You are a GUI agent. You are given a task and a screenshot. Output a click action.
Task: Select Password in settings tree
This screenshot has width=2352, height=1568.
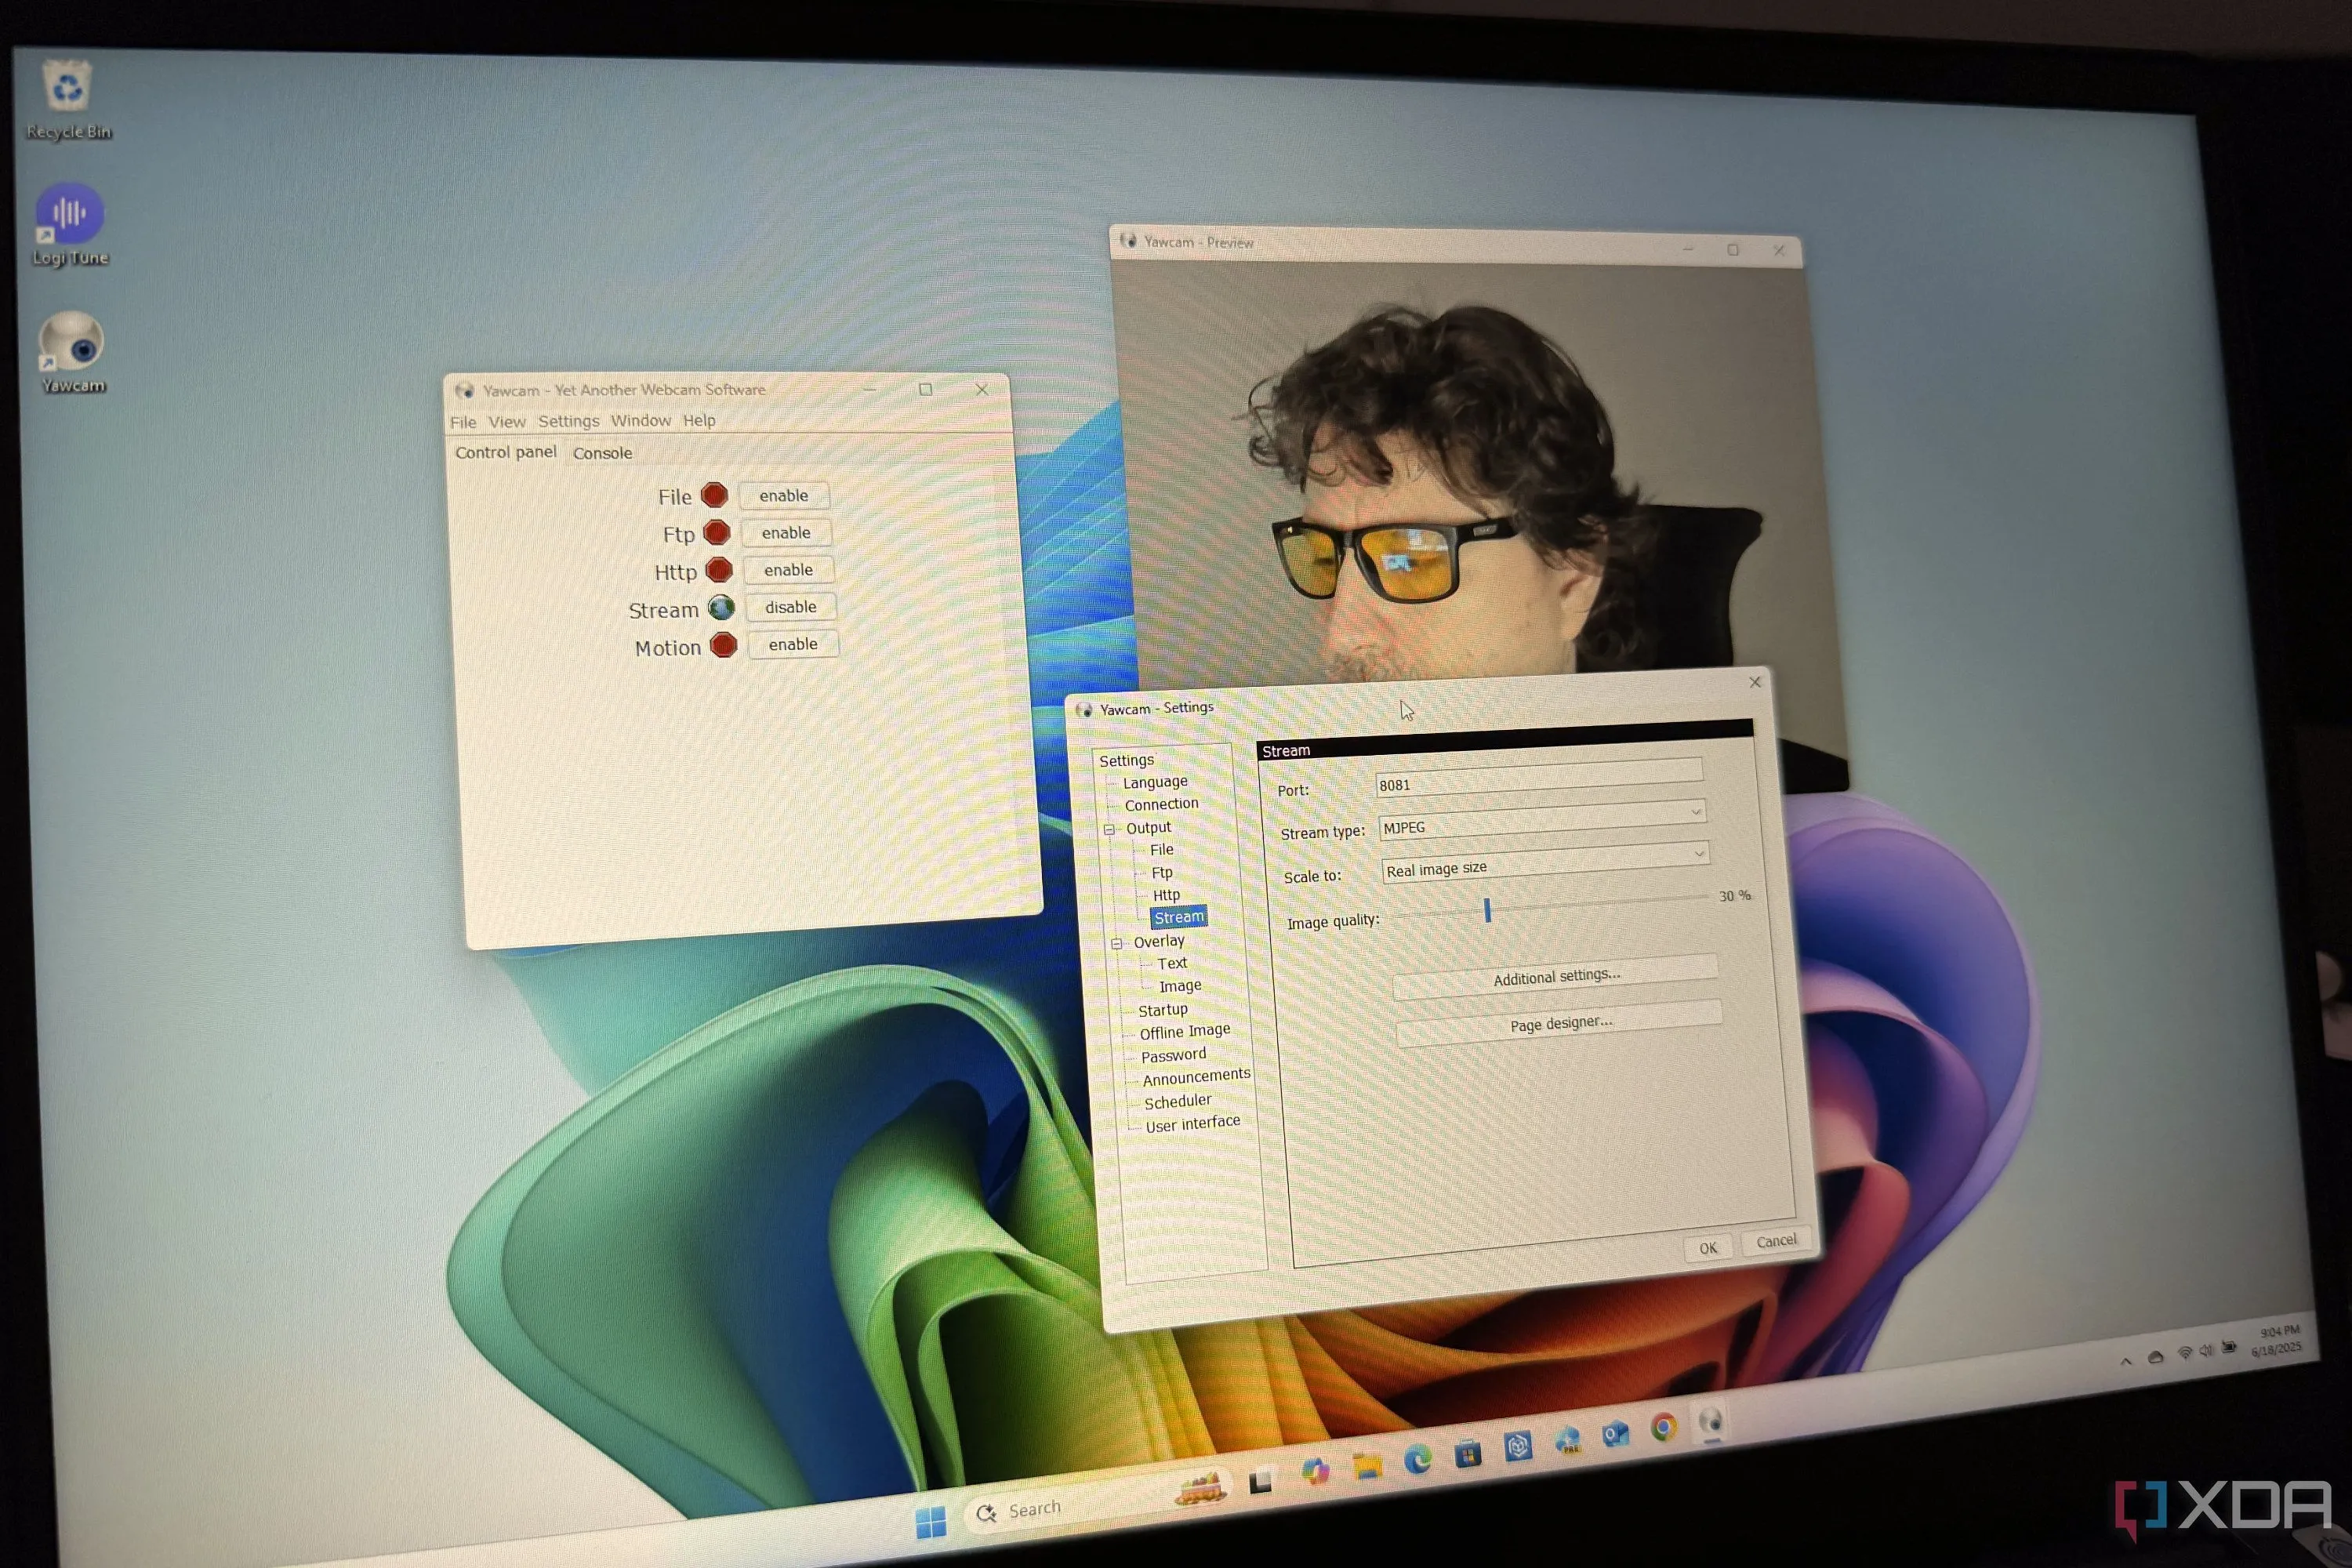[x=1173, y=1055]
